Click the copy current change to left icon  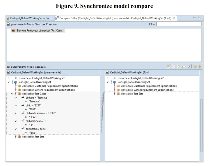188,66
